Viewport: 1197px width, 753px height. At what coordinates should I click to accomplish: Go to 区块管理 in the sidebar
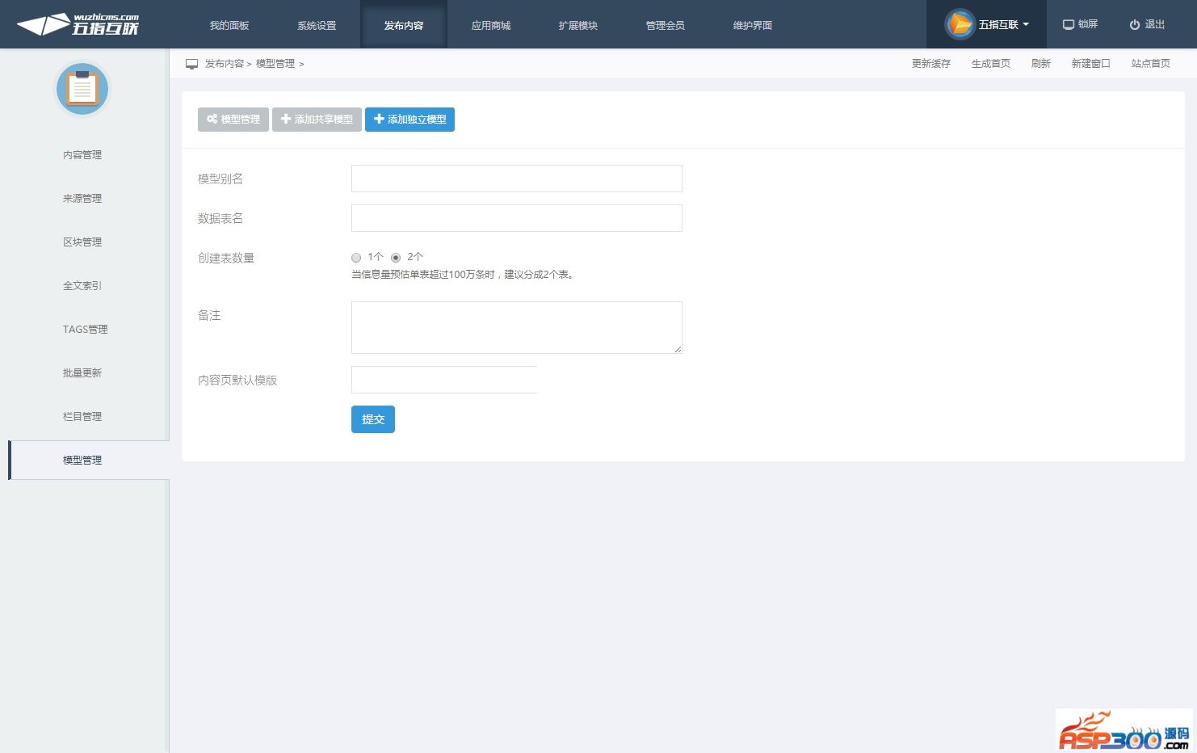pyautogui.click(x=82, y=242)
